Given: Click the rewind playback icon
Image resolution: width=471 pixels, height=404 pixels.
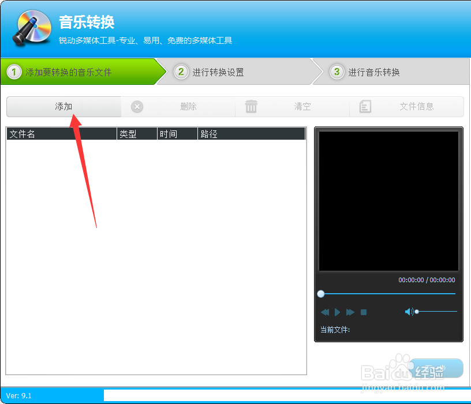Looking at the screenshot, I should click(x=325, y=312).
